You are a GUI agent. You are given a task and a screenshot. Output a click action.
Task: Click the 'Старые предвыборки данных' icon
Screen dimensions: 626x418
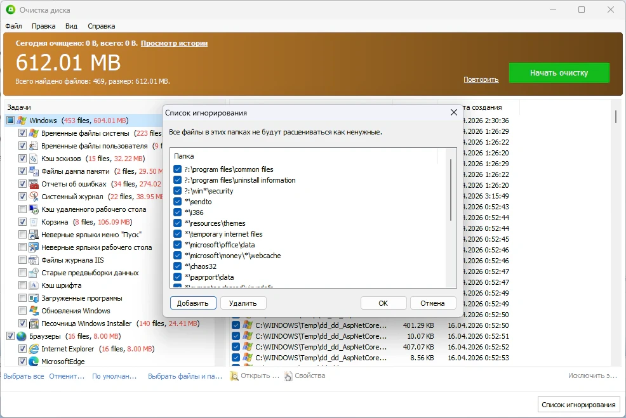[x=34, y=273]
